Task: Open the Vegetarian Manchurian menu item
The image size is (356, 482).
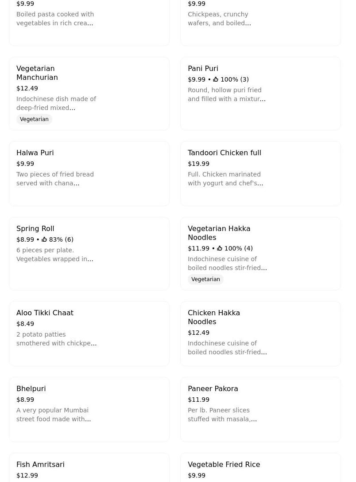Action: 37,73
